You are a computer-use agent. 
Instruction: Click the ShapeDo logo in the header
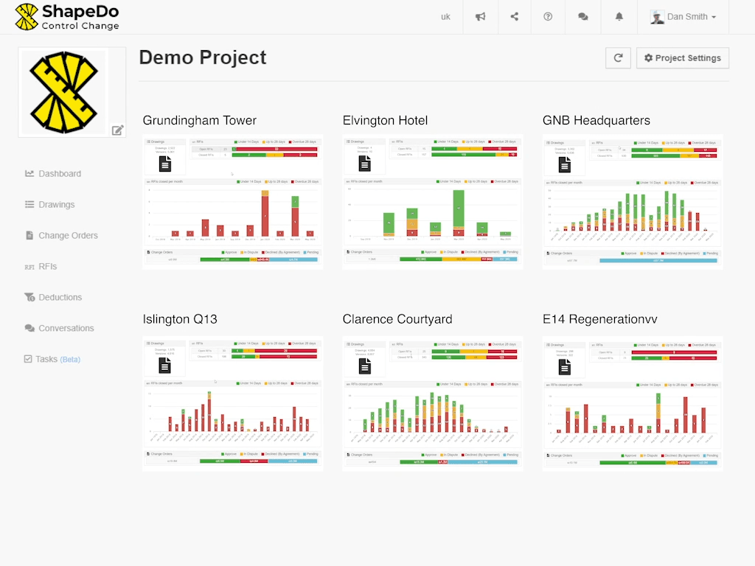pyautogui.click(x=66, y=16)
